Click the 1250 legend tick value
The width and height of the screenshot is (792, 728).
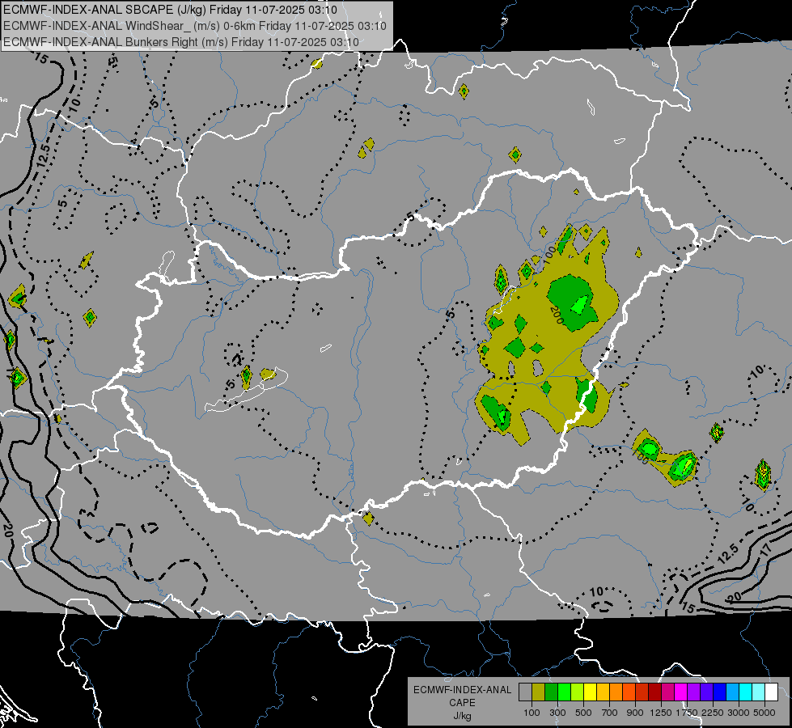pyautogui.click(x=661, y=713)
